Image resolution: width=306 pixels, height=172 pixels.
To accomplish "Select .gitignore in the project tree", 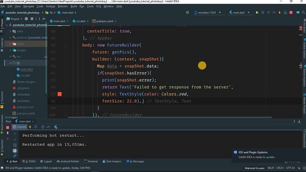I will pyautogui.click(x=23, y=88).
